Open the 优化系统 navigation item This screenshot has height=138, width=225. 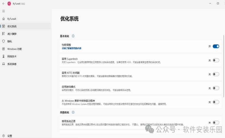(x=12, y=26)
